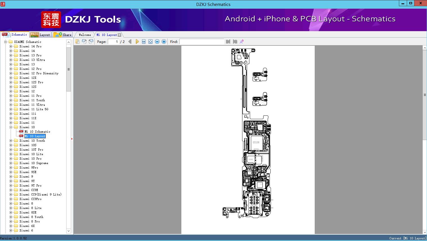Click the Find text box
Viewport: 427px width, 241px height.
coord(202,42)
